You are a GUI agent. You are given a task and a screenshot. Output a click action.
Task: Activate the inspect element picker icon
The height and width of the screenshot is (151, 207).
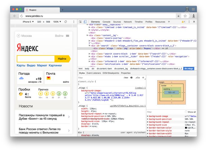click(80, 22)
